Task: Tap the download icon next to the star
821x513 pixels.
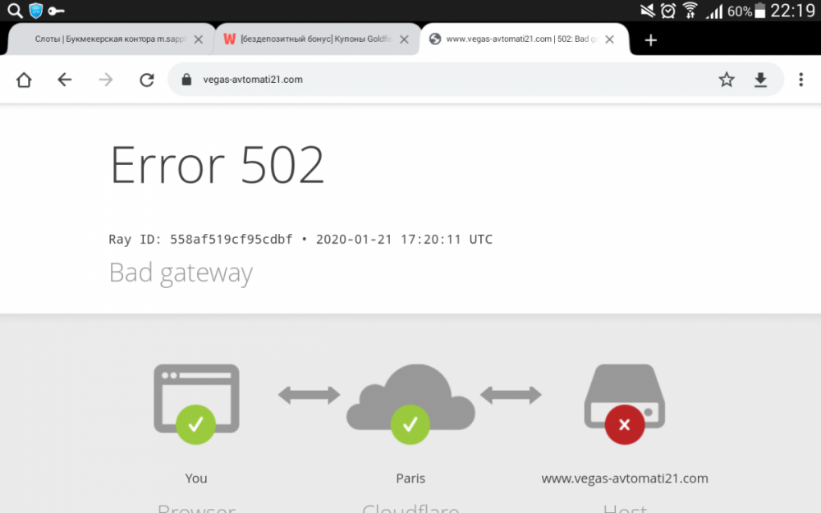Action: 760,80
